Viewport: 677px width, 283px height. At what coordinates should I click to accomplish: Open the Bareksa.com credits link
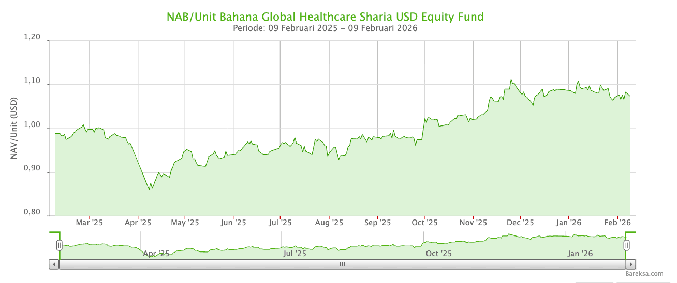(x=644, y=274)
